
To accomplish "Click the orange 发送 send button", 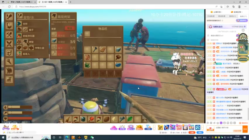I will click(245, 129).
